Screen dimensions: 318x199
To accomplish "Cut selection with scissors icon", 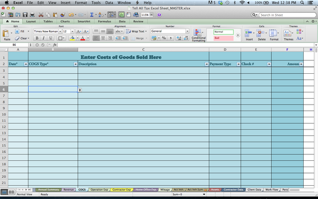I will point(41,15).
